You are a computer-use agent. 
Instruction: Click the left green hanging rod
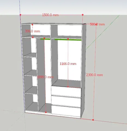point(46,39)
